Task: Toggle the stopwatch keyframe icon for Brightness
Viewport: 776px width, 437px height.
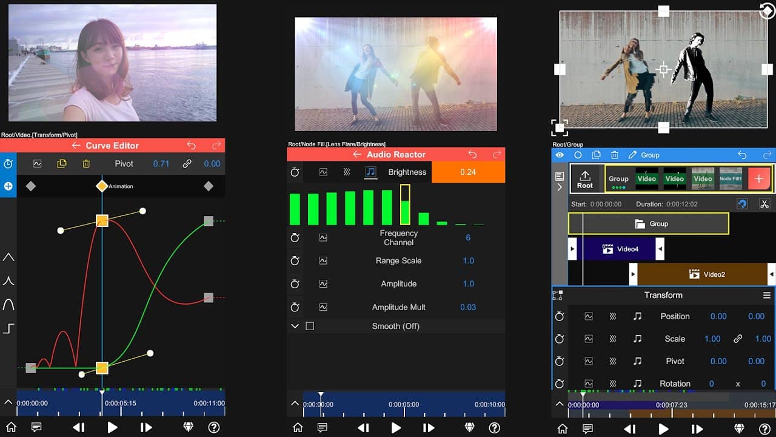Action: click(x=295, y=172)
